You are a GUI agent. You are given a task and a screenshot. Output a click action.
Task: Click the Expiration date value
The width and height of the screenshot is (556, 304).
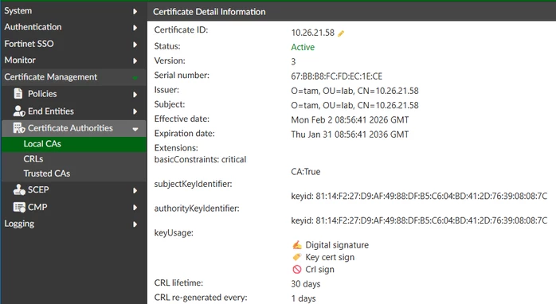(350, 134)
